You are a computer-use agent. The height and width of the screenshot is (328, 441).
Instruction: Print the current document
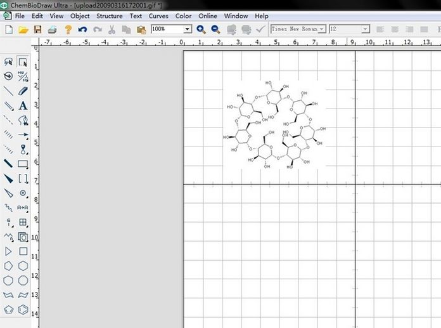[x=53, y=29]
